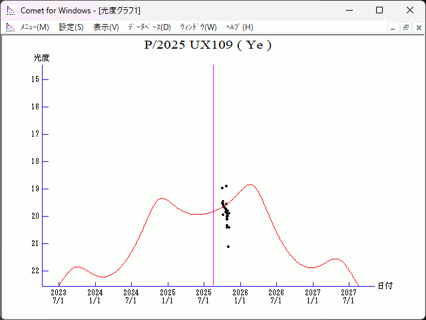Minimize the inner graph child window

click(393, 27)
